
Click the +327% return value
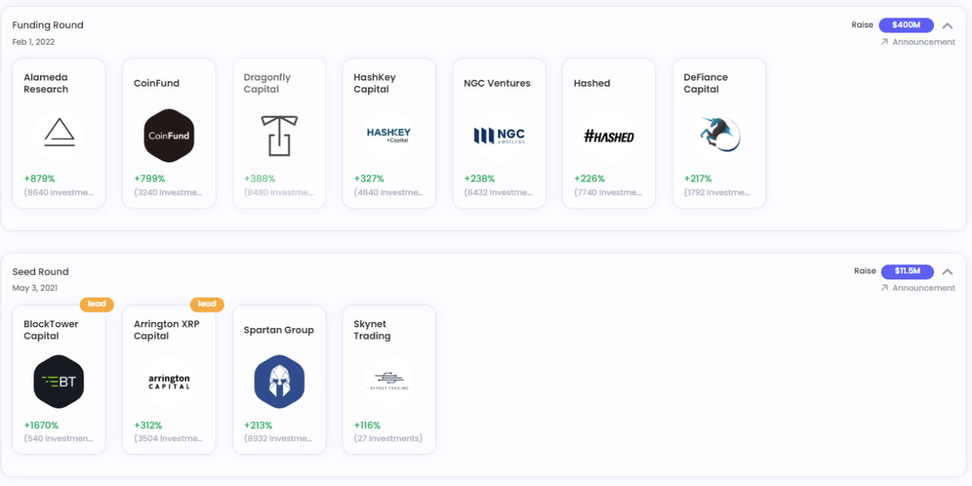click(x=369, y=179)
